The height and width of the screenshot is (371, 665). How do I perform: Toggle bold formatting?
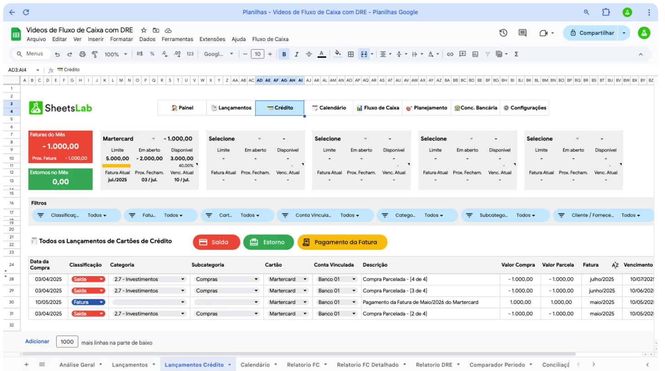click(284, 54)
